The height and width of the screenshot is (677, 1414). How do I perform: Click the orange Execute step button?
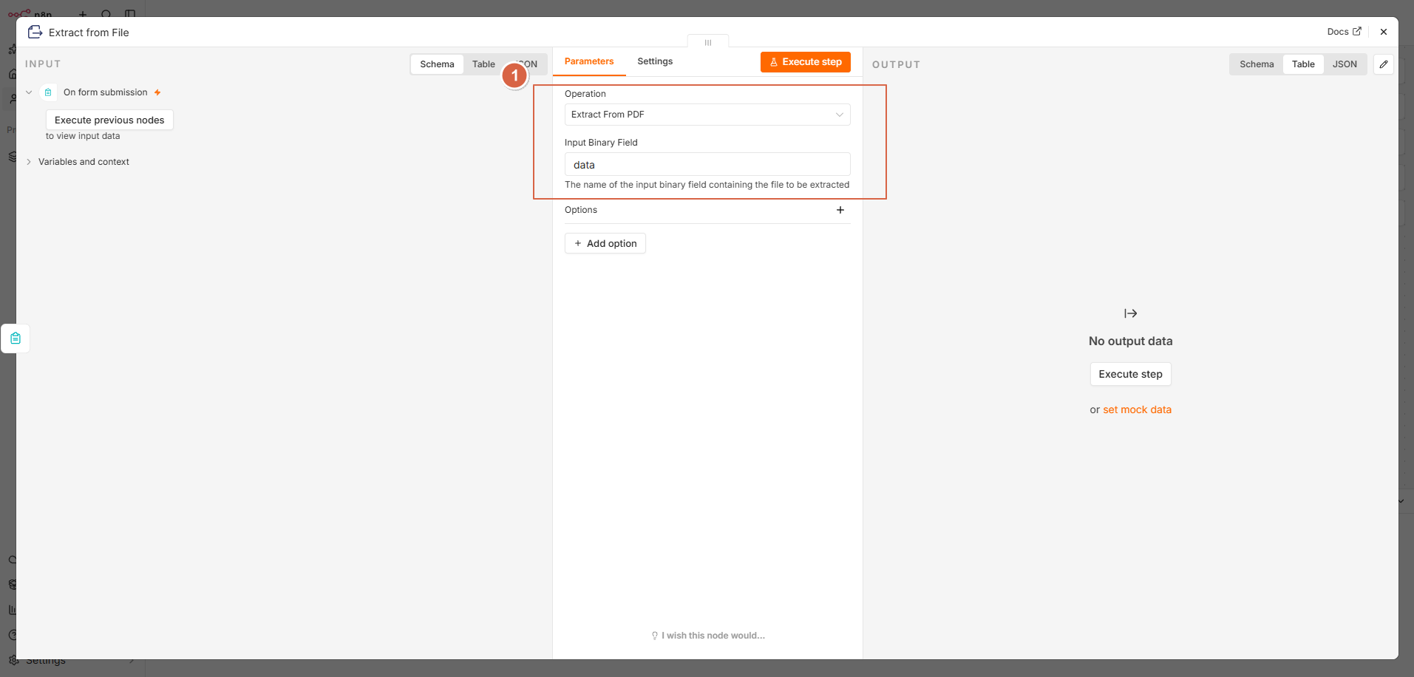(x=806, y=62)
